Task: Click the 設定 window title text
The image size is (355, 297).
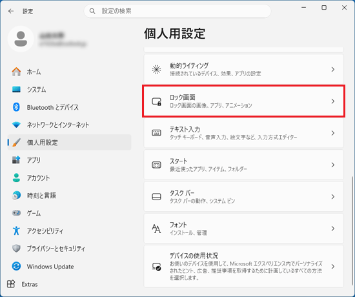Action: 28,11
